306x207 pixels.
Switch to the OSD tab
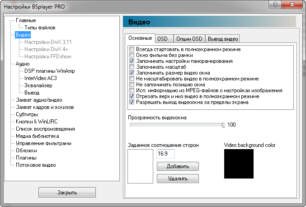pyautogui.click(x=164, y=38)
